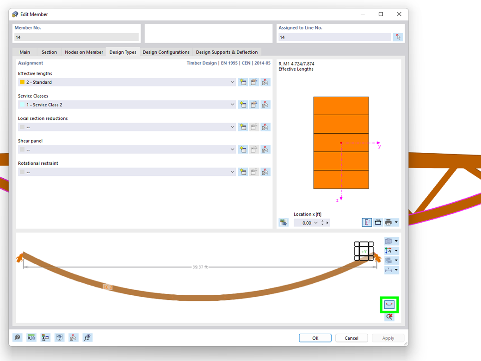The height and width of the screenshot is (361, 481).
Task: Expand the -Y view direction dropdown
Action: click(x=396, y=250)
